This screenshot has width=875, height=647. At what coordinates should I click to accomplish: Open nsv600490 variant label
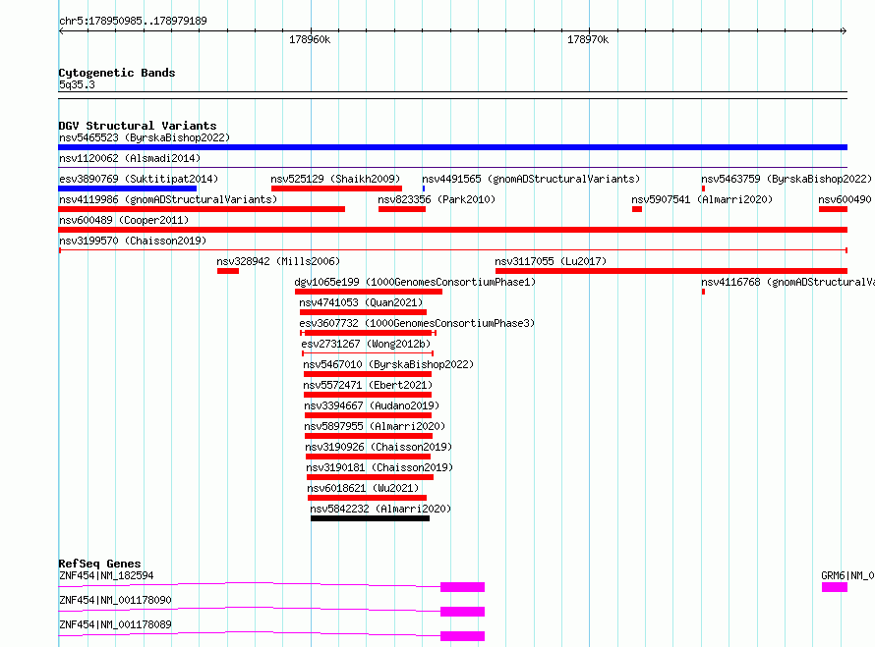845,199
